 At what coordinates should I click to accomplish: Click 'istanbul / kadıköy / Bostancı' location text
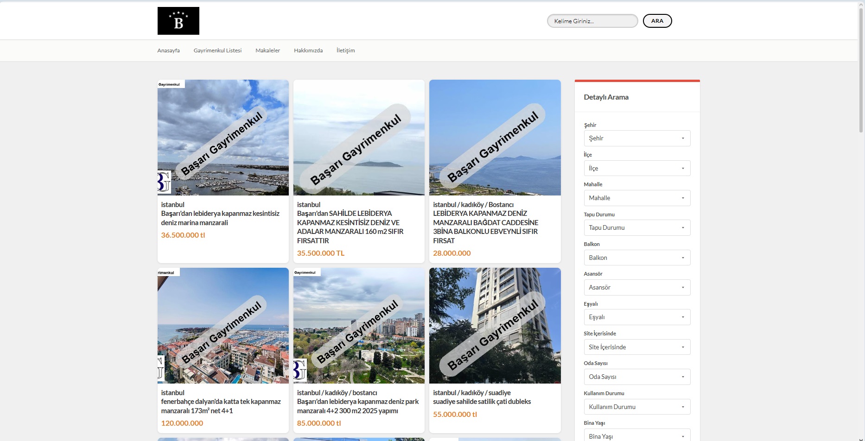[x=473, y=205]
